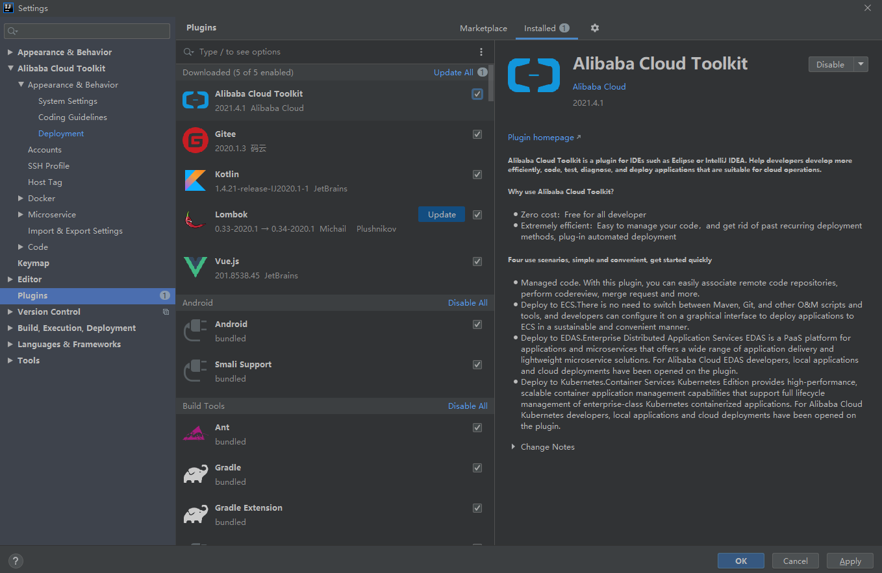
Task: Uncheck the Gradle plugin checkbox
Action: [477, 468]
